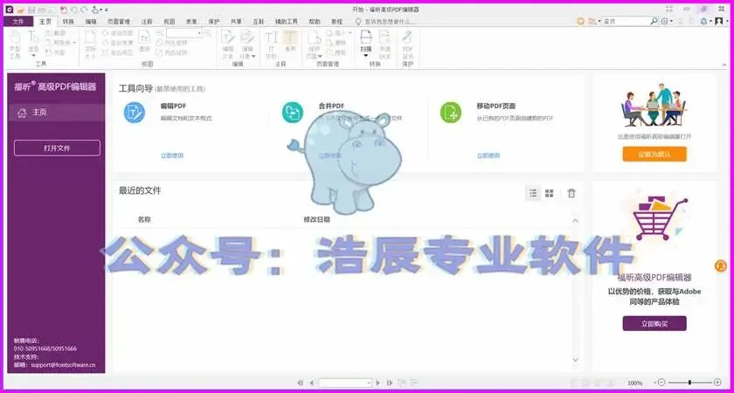The width and height of the screenshot is (734, 393).
Task: Click the orange heart favorite icon
Action: coord(581,22)
